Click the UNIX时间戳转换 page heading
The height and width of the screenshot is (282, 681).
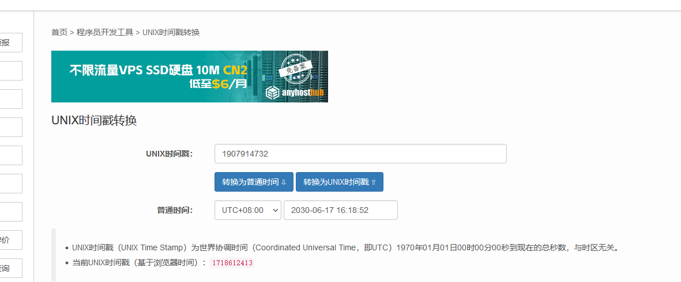pyautogui.click(x=94, y=121)
